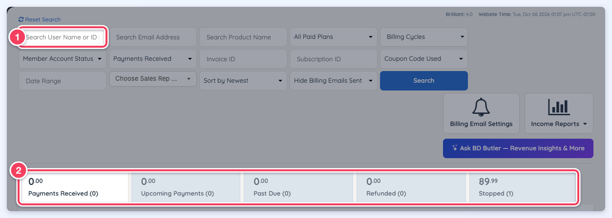Select the Refunded (0) tab
Screen dimensions: 612x218
tap(410, 187)
